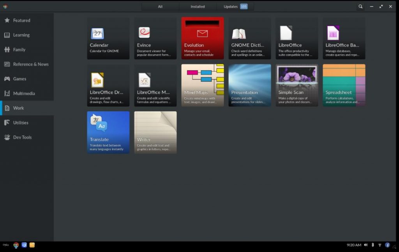The width and height of the screenshot is (399, 252).
Task: Select the Family category
Action: [27, 49]
